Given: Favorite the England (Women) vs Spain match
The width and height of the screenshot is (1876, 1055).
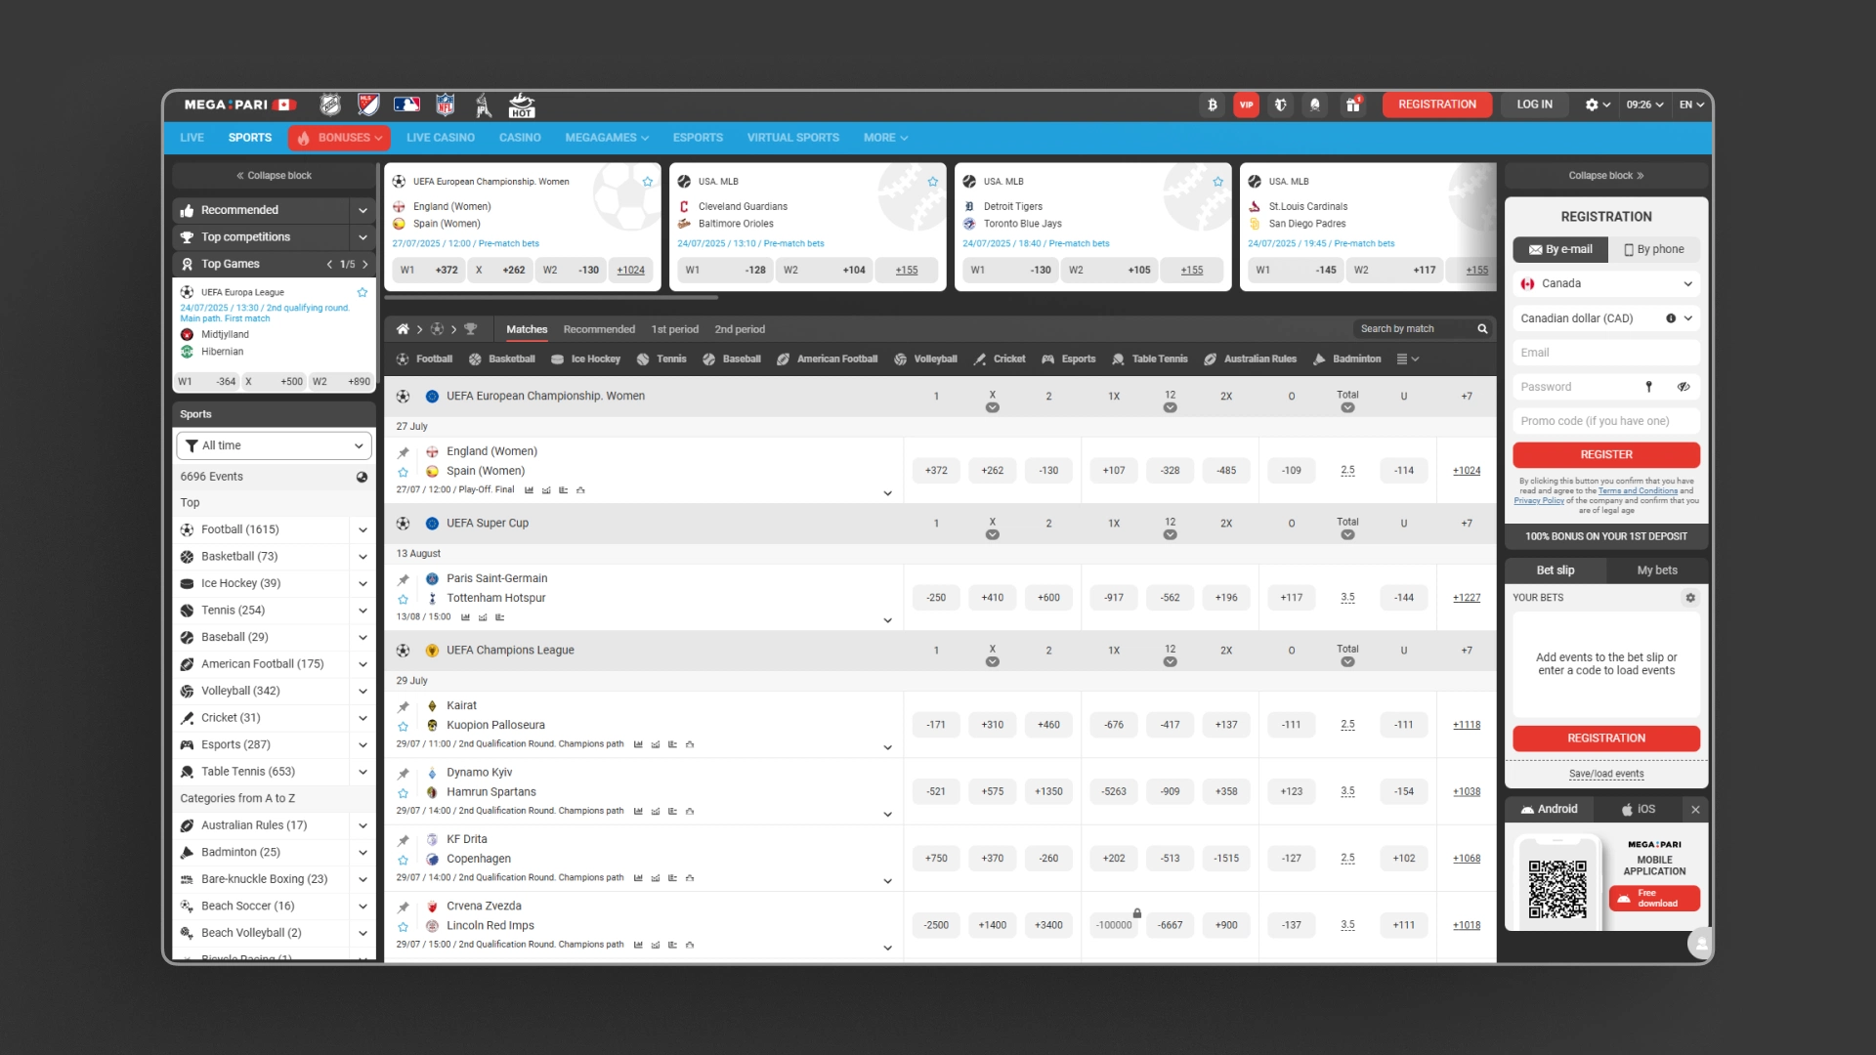Looking at the screenshot, I should 403,473.
